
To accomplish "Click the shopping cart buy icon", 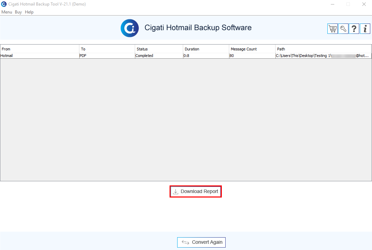I will pyautogui.click(x=333, y=29).
